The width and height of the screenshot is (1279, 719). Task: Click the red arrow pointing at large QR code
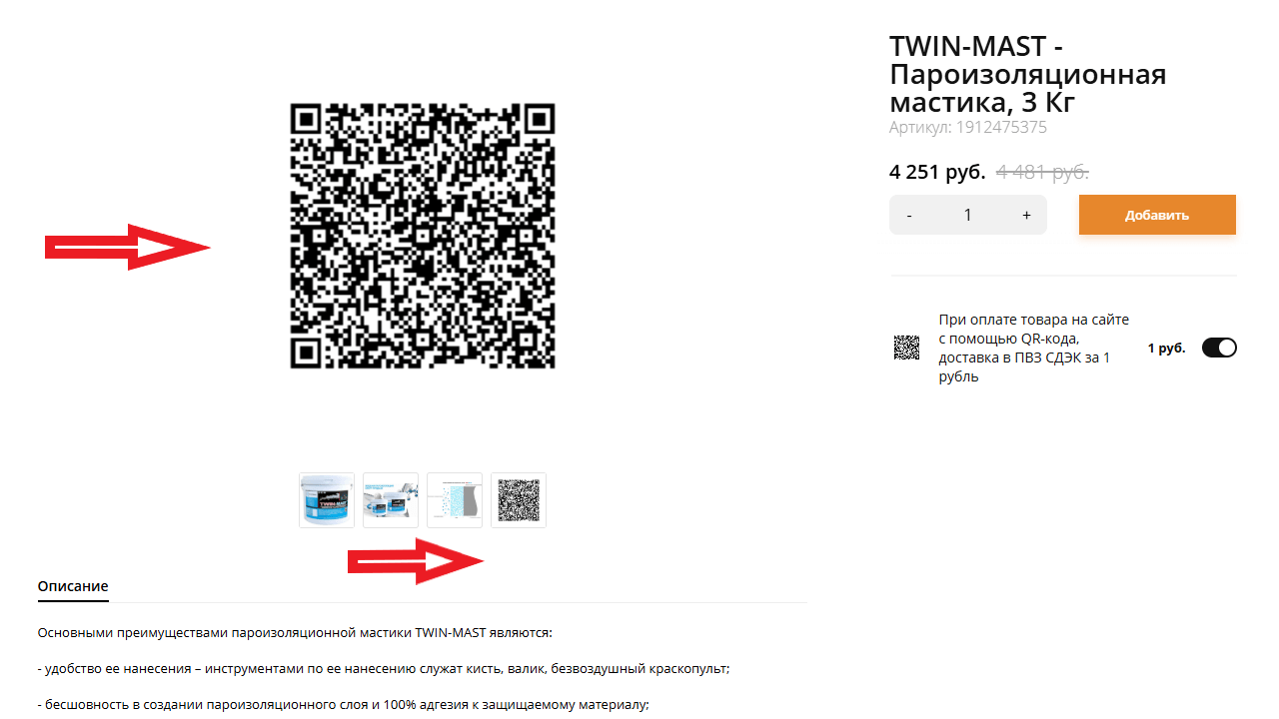[128, 247]
